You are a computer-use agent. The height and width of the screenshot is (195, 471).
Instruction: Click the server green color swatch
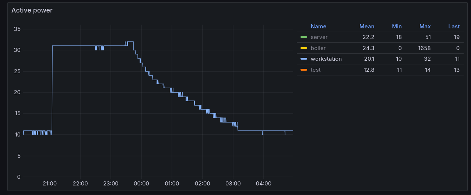tap(303, 37)
